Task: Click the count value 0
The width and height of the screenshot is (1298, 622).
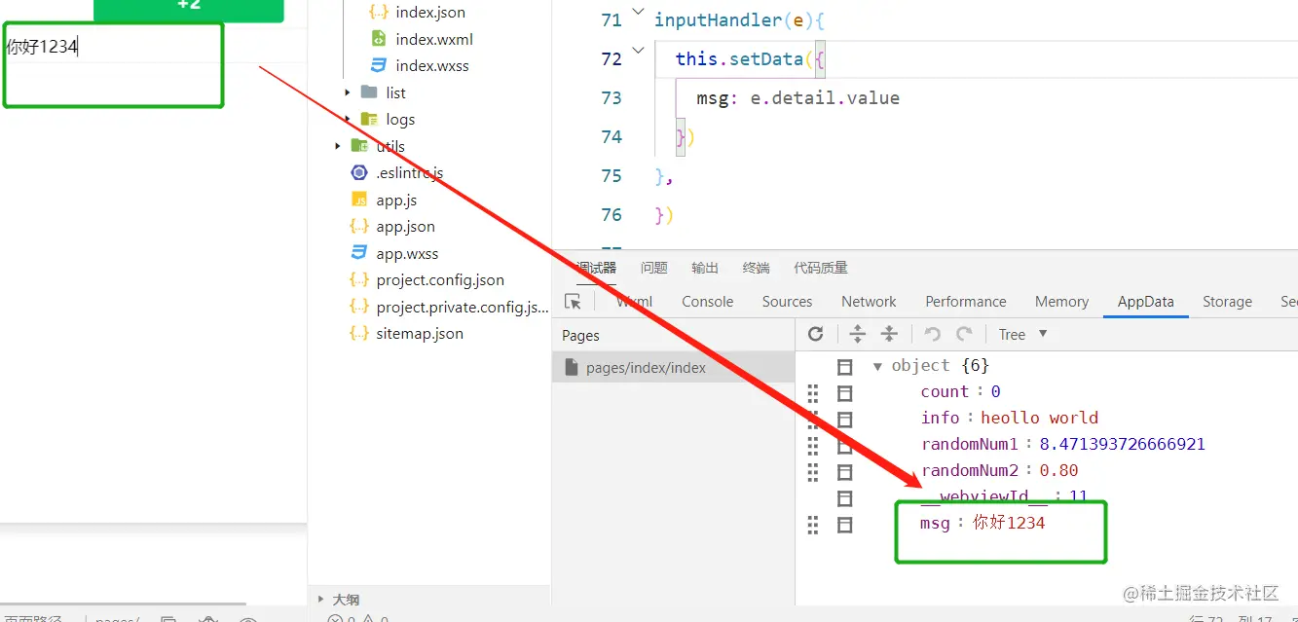Action: (995, 391)
